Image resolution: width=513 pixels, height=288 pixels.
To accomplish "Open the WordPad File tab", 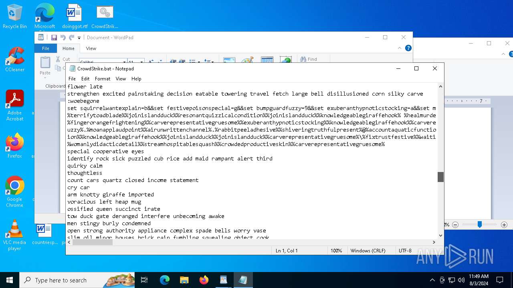I will click(46, 48).
